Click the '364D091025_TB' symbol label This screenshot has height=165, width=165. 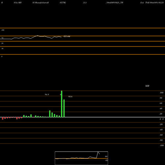[x=115, y=3]
